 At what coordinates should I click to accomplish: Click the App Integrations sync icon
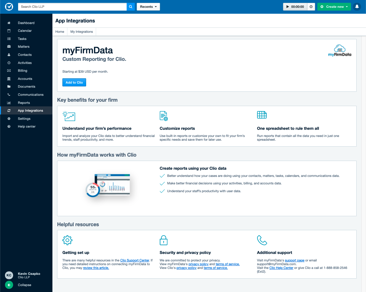click(9, 111)
